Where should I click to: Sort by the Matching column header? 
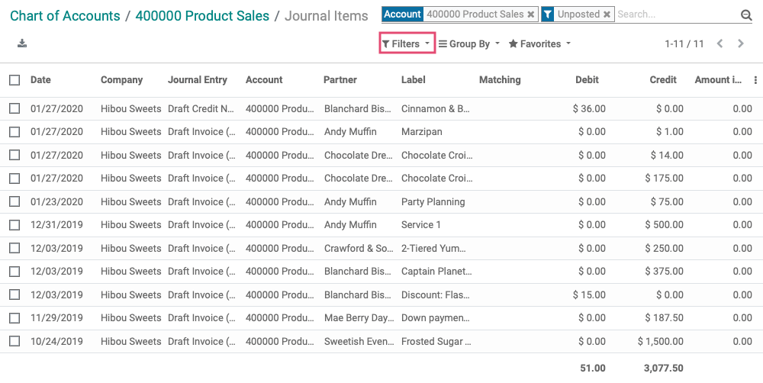pos(500,80)
